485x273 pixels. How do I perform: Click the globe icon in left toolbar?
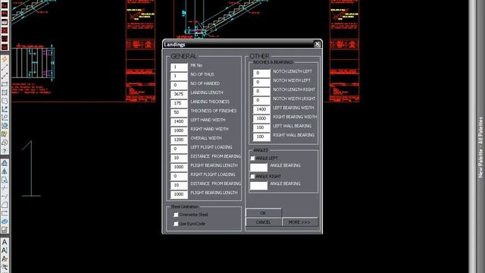5,126
